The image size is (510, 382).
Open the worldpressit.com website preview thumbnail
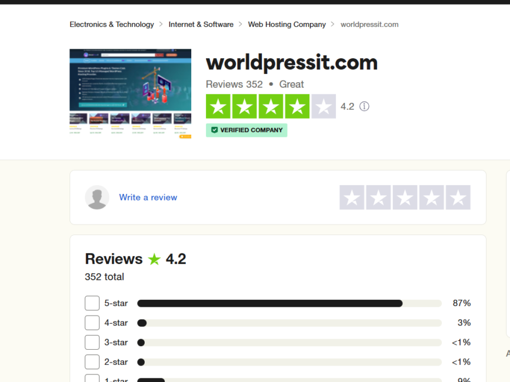131,93
